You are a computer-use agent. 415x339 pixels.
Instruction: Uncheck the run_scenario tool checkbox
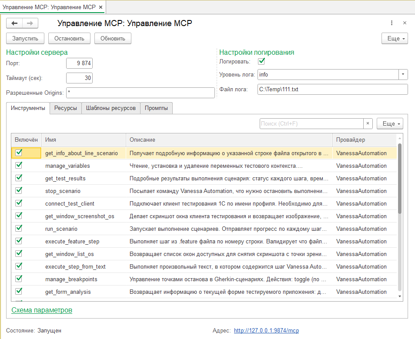(x=19, y=228)
